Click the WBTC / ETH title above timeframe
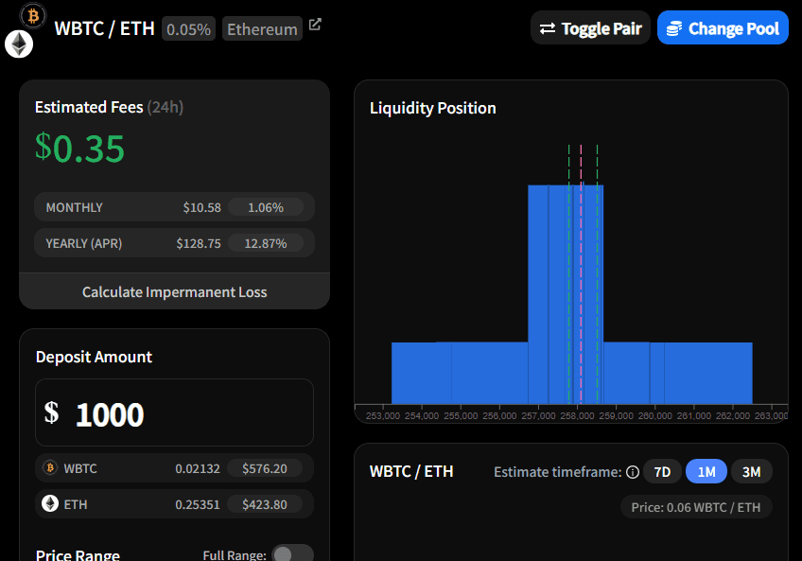802x561 pixels. [411, 471]
